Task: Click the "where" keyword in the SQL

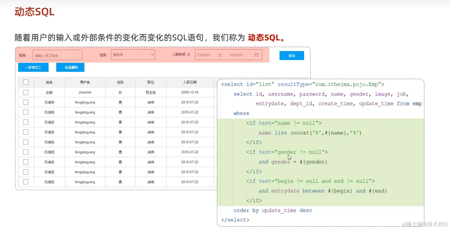Action: pyautogui.click(x=241, y=113)
